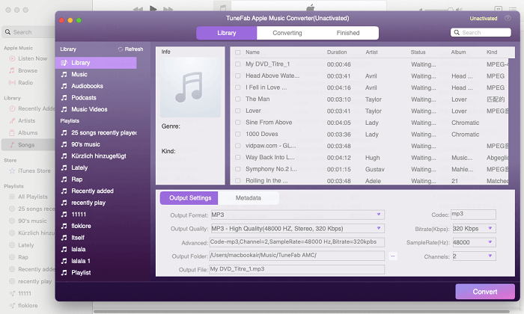Check the Symphony No.2 track checkbox
This screenshot has width=524, height=314.
pyautogui.click(x=237, y=169)
